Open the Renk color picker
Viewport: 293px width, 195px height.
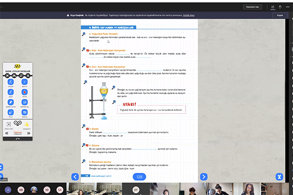point(24,92)
